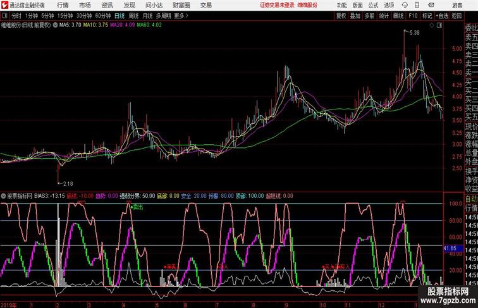Click the 统计 statistics button
Screen dimensions: 478x308
384,16
